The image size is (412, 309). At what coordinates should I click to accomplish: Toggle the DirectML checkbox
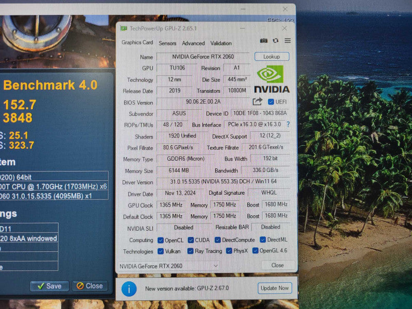click(x=263, y=239)
